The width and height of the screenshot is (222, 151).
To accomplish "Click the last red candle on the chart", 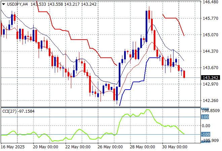I will click(184, 74).
